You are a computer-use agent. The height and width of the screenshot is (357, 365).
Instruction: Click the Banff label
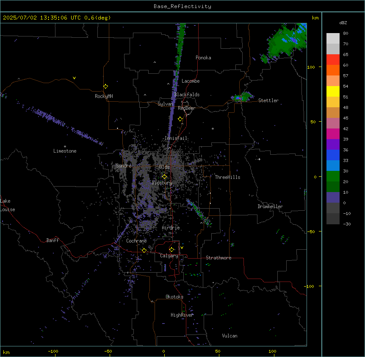coord(53,240)
